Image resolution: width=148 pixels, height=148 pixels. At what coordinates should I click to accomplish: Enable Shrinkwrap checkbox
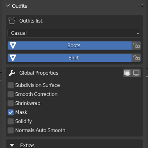point(11,103)
